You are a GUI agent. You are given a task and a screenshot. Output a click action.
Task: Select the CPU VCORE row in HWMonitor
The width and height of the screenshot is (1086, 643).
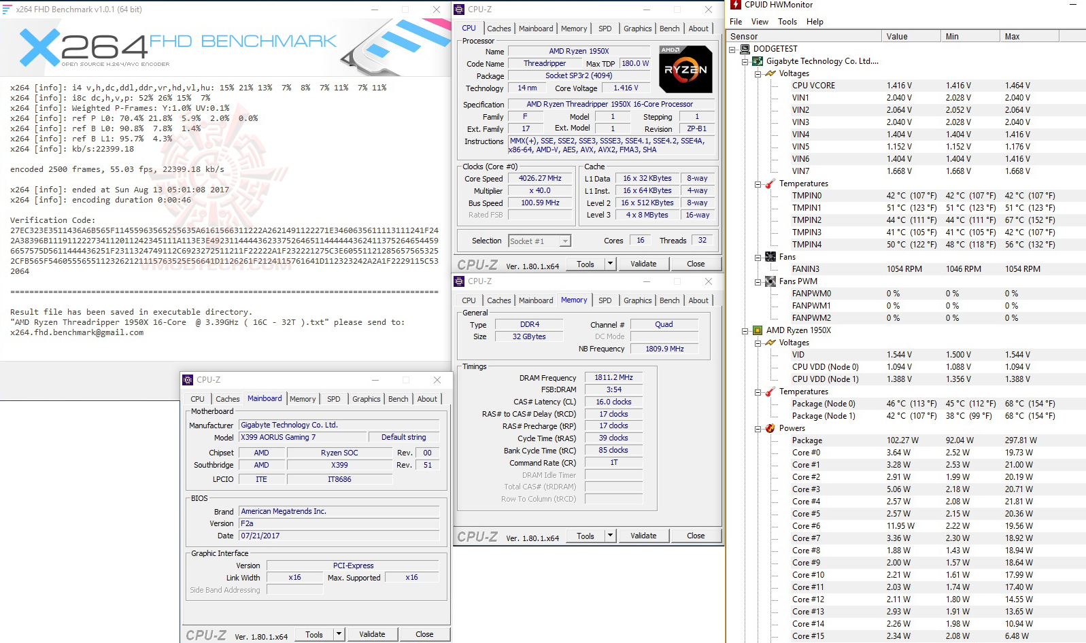pos(906,86)
